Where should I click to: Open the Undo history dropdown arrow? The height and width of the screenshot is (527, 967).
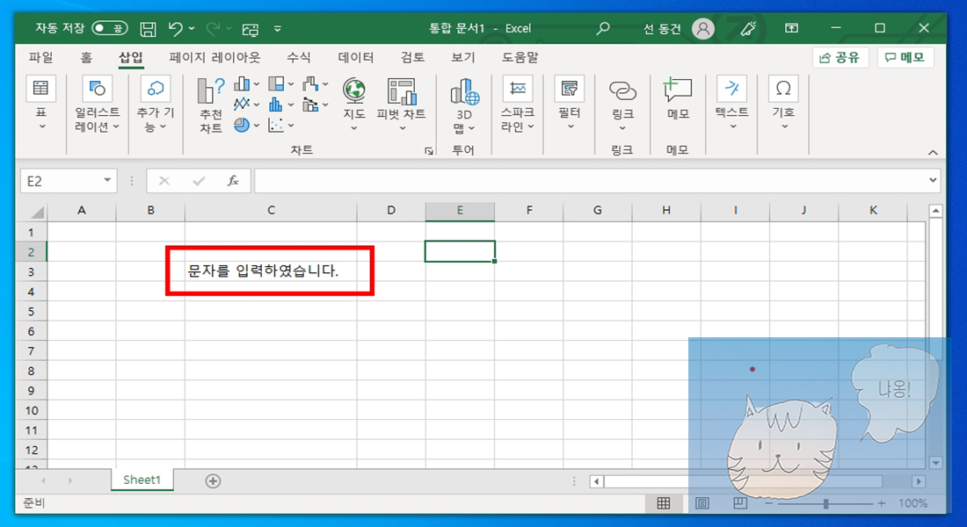click(192, 28)
